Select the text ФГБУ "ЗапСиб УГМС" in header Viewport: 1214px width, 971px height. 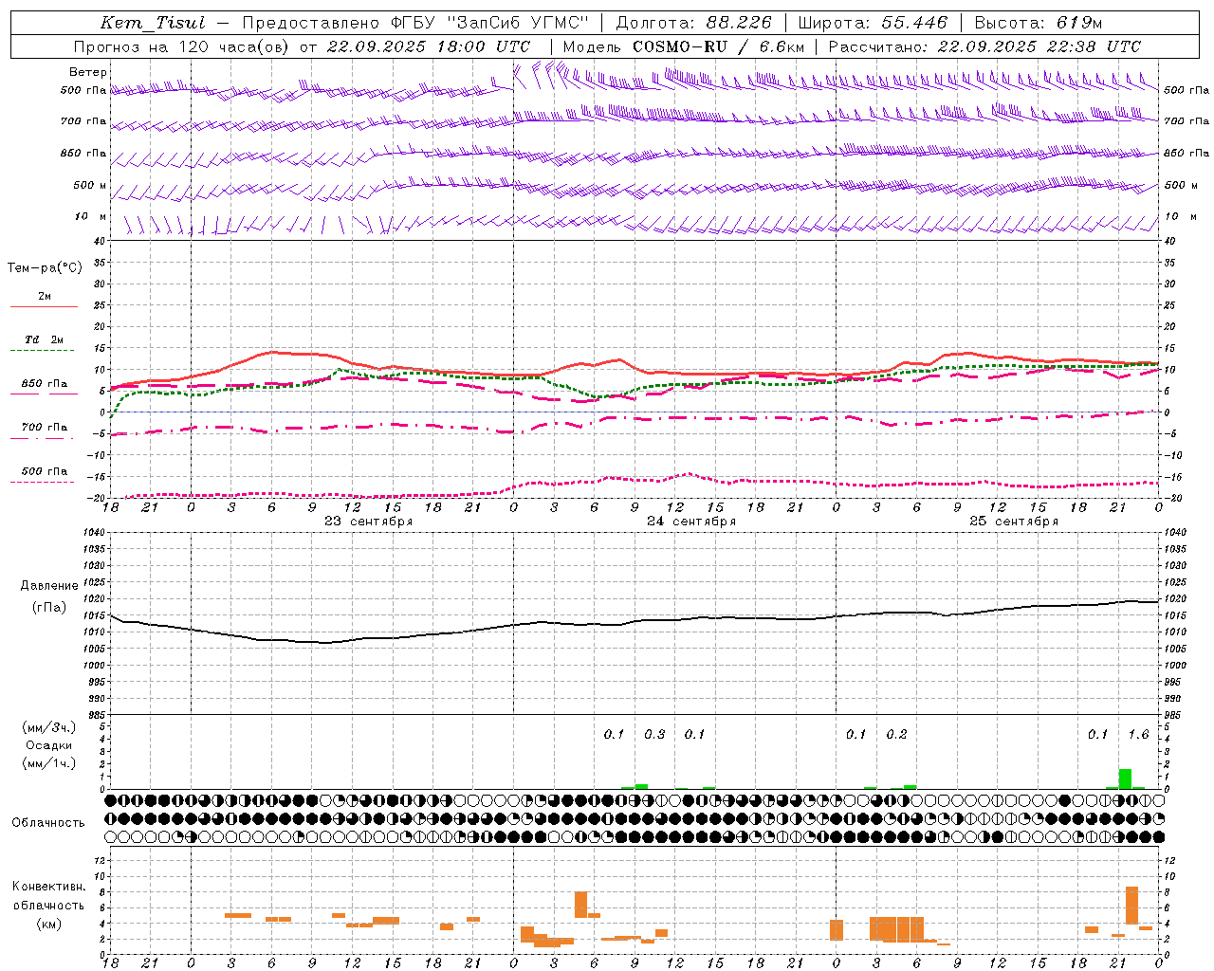click(490, 23)
